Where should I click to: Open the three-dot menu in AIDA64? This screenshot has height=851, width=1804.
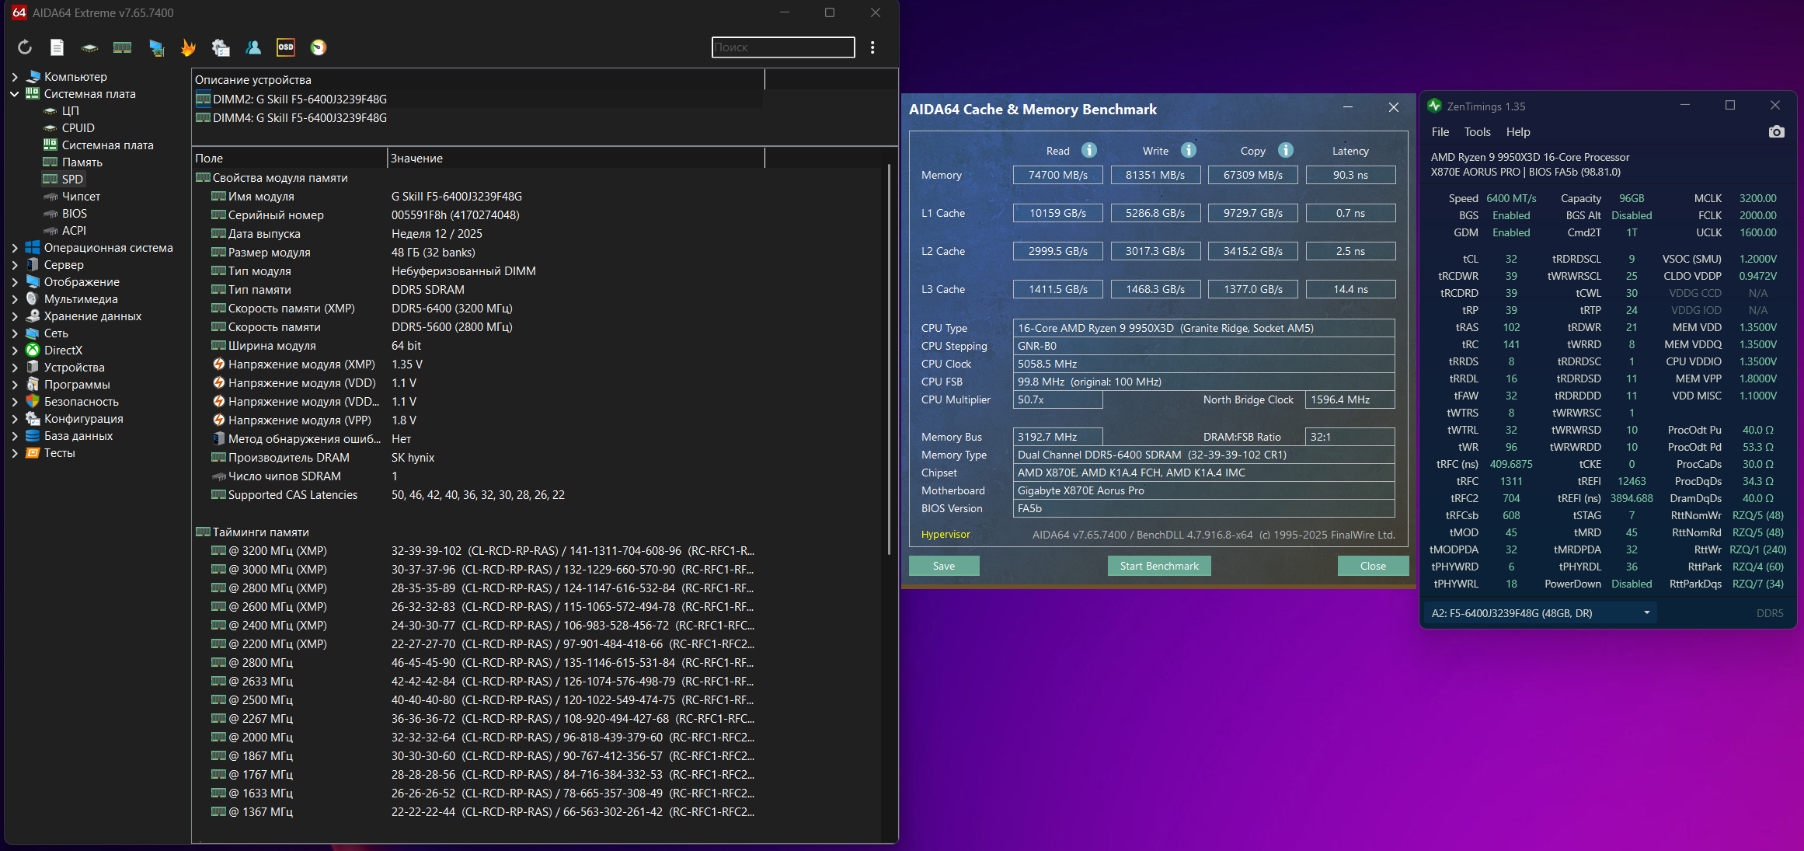point(872,47)
